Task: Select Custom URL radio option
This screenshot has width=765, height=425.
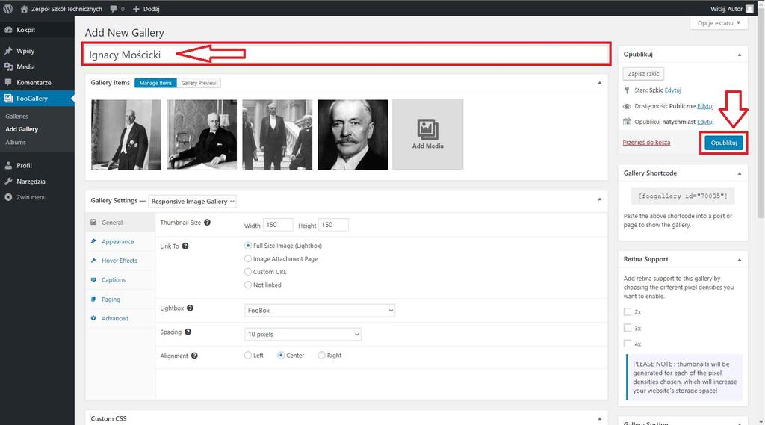Action: coord(248,272)
